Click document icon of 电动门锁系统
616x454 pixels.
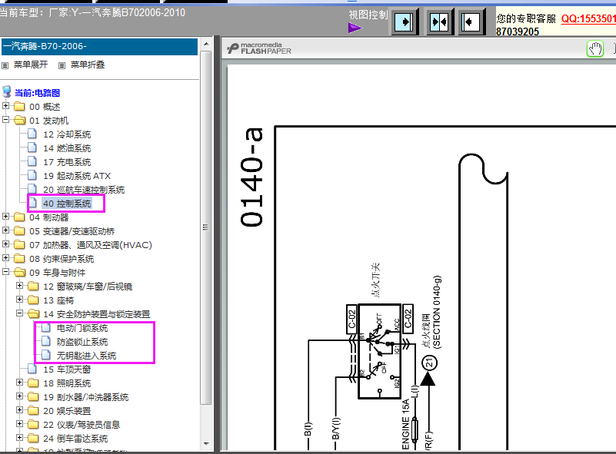click(x=46, y=328)
